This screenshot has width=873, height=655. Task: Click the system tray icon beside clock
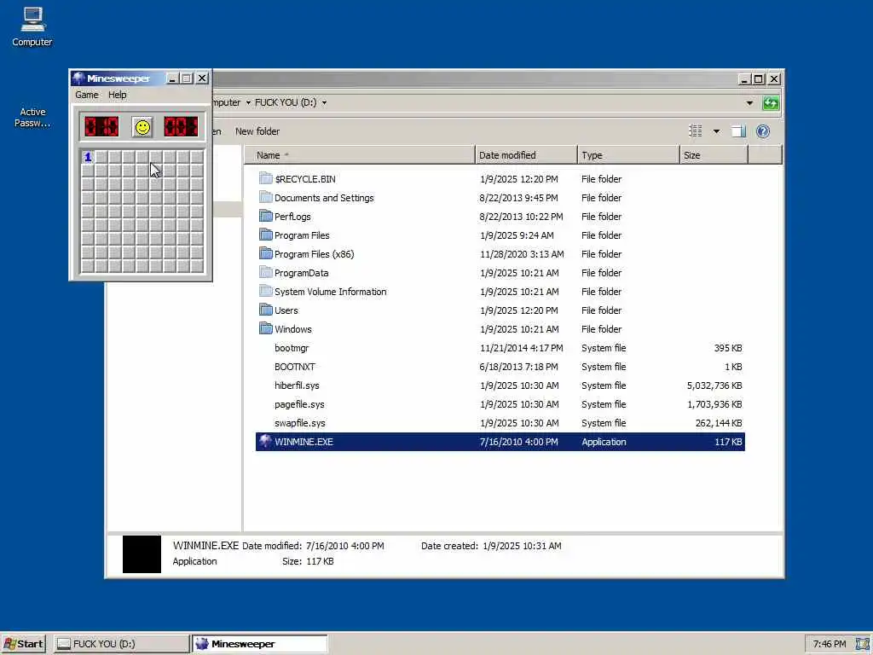(861, 644)
